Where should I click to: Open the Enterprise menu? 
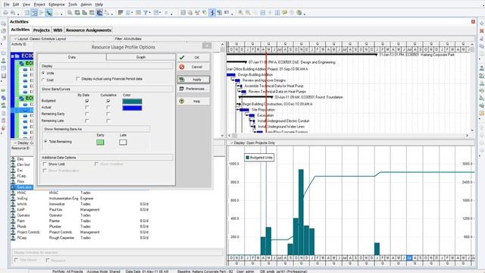click(57, 5)
